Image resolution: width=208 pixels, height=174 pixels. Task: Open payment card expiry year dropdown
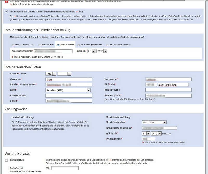click(x=156, y=134)
